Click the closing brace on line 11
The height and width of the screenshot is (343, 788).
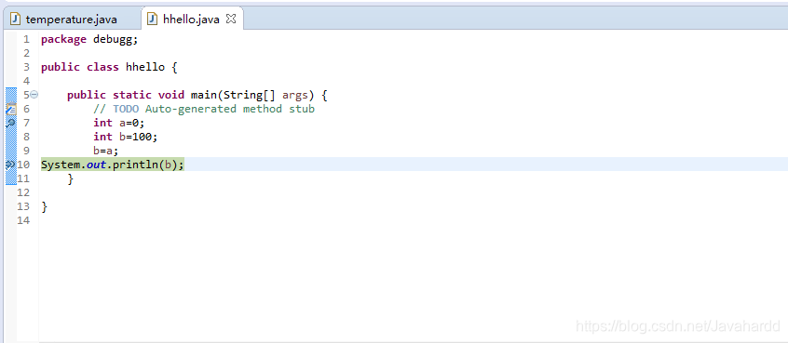pyautogui.click(x=71, y=178)
